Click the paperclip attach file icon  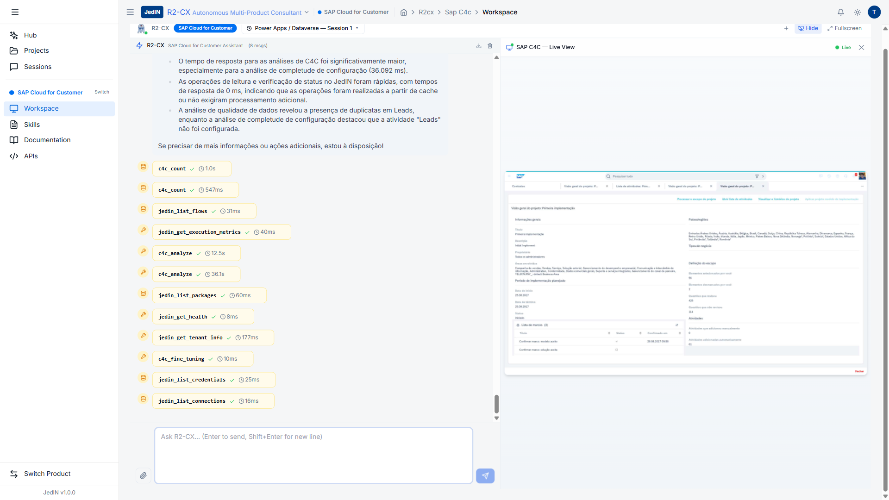(x=143, y=475)
